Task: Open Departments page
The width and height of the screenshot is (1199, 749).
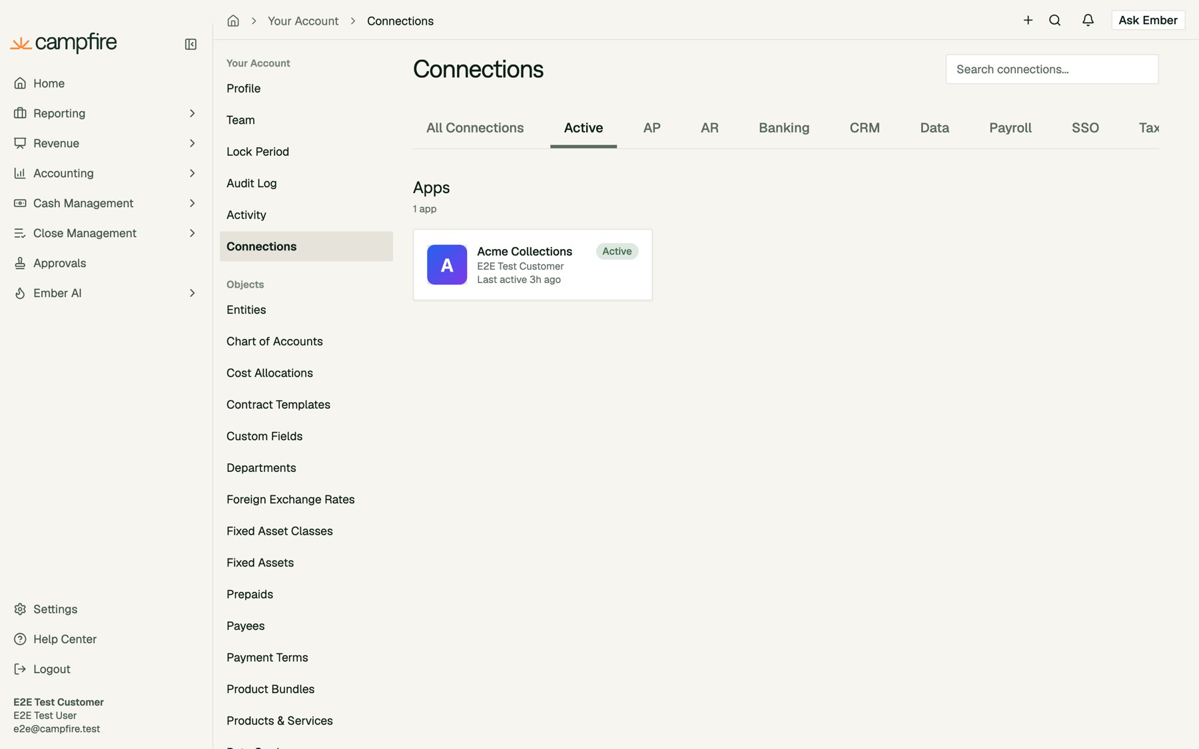Action: click(x=306, y=468)
